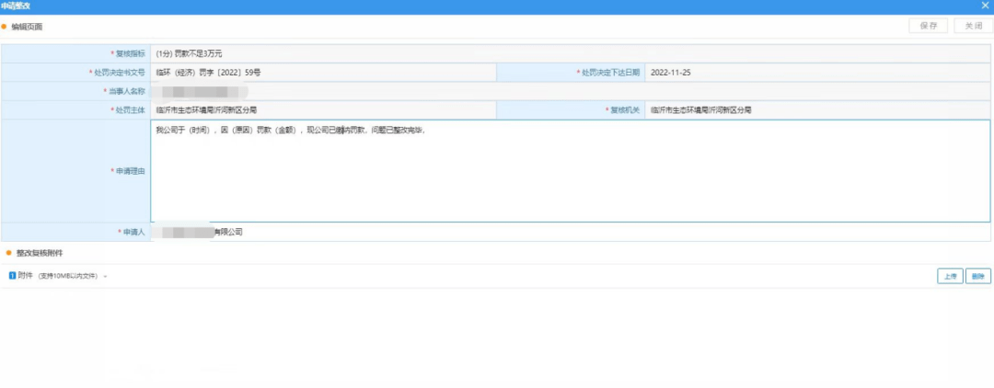
Task: Click the blue 附件 count badge icon
Action: point(12,276)
